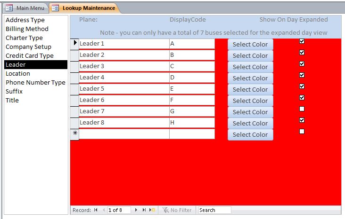This screenshot has width=345, height=219.
Task: Click Select Color for Leader 7
Action: click(x=250, y=112)
